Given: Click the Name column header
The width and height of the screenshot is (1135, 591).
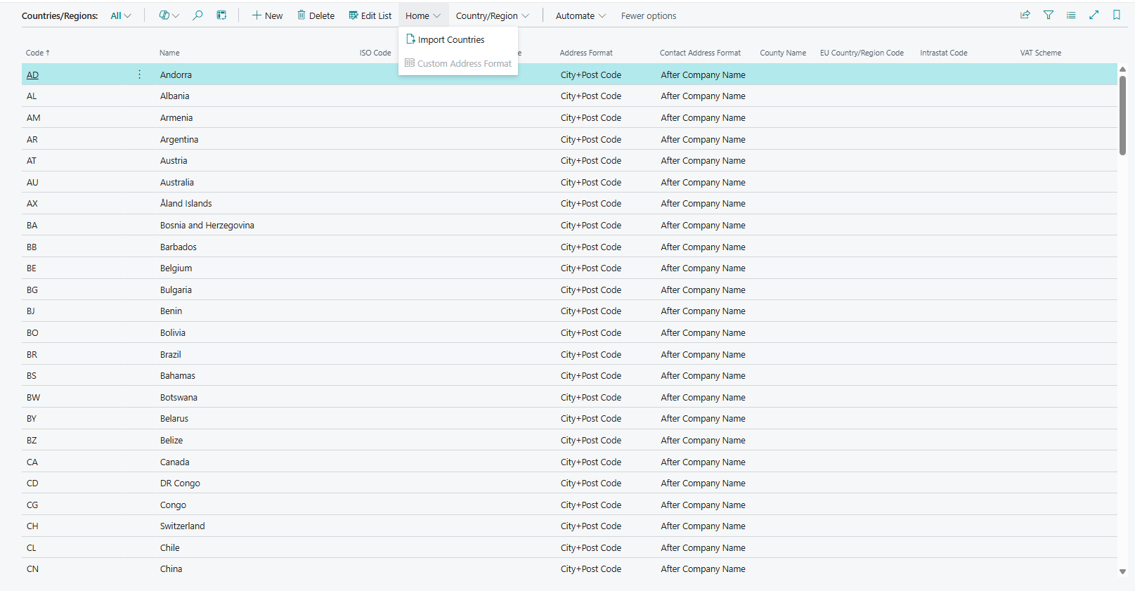Looking at the screenshot, I should click(169, 53).
